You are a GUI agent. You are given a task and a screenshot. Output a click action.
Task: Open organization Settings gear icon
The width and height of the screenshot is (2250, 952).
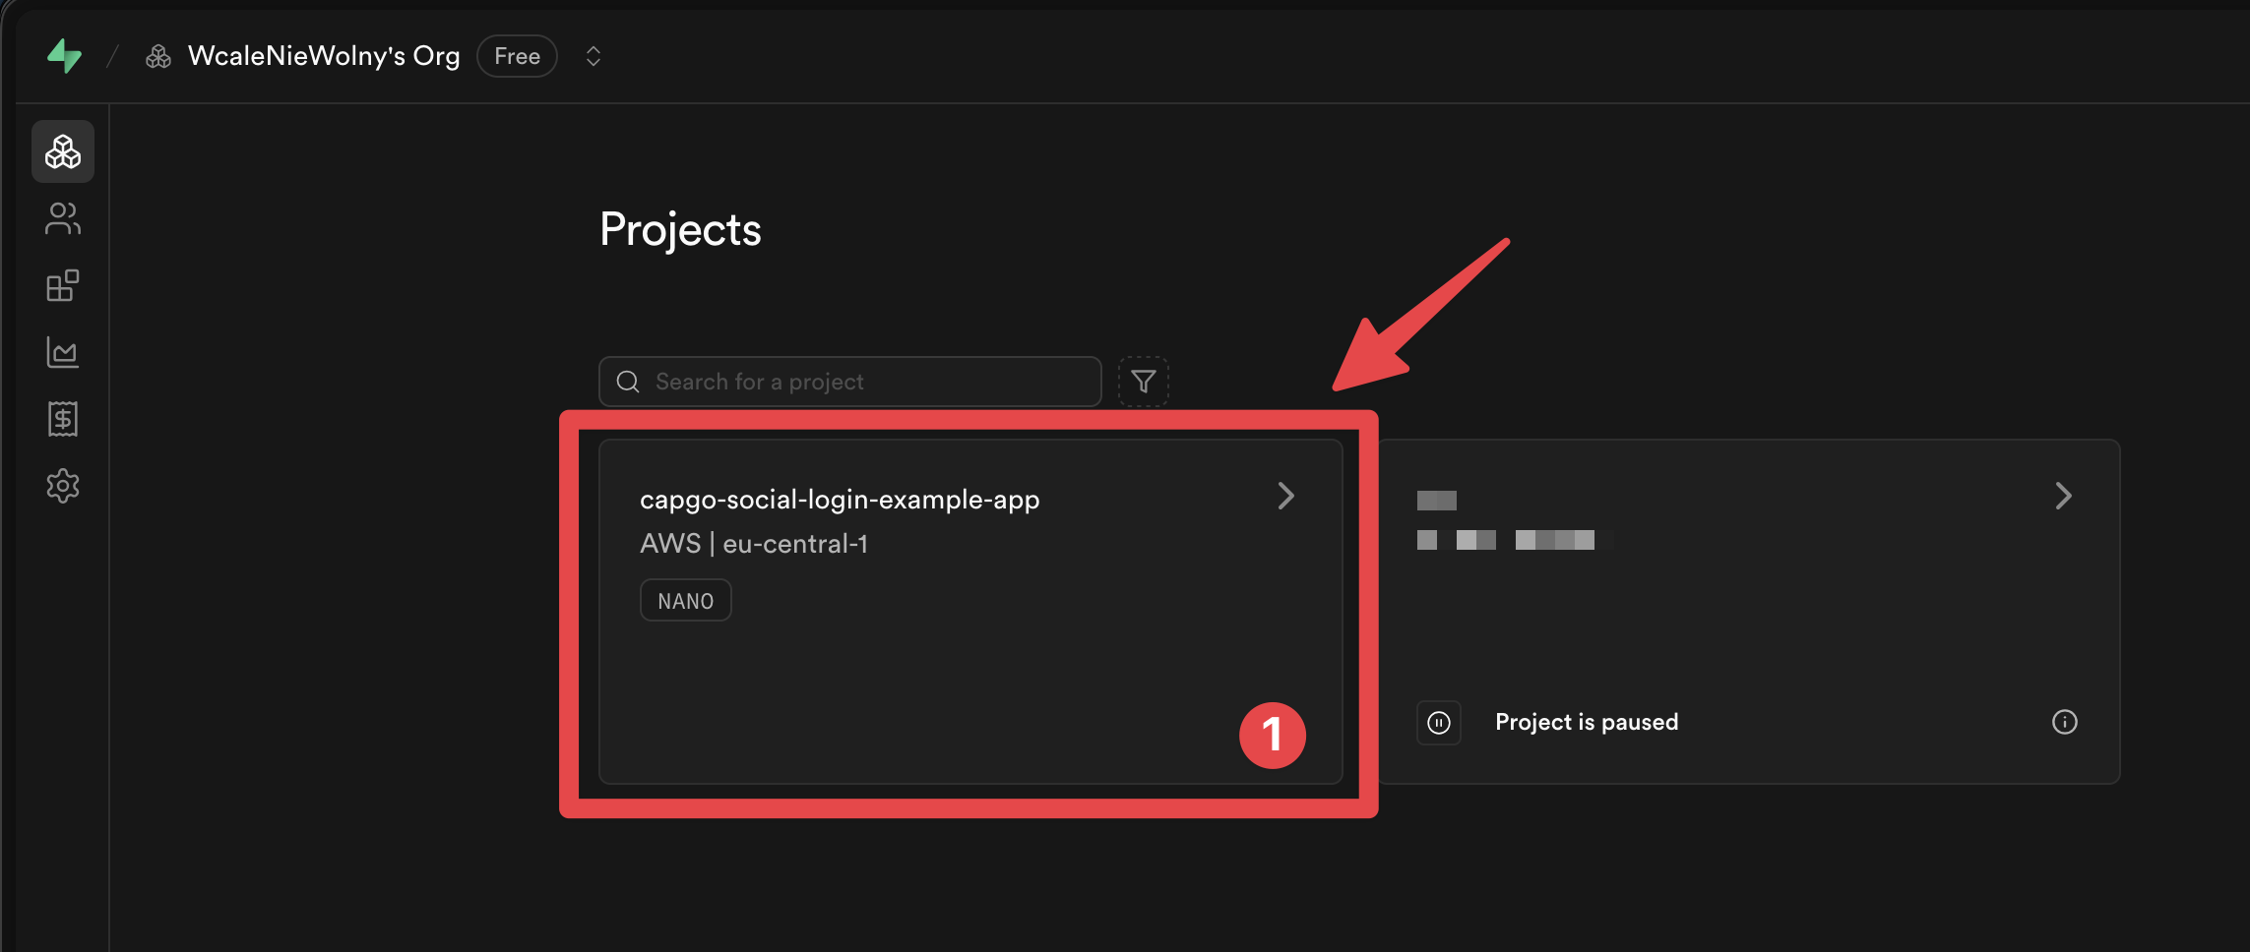coord(62,485)
